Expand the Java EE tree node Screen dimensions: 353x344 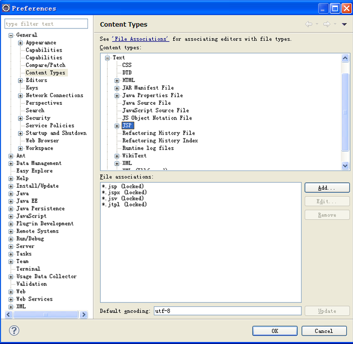[11, 201]
